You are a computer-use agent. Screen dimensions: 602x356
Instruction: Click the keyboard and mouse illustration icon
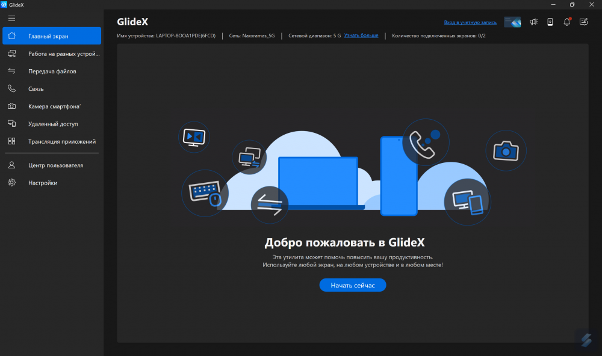tap(205, 193)
